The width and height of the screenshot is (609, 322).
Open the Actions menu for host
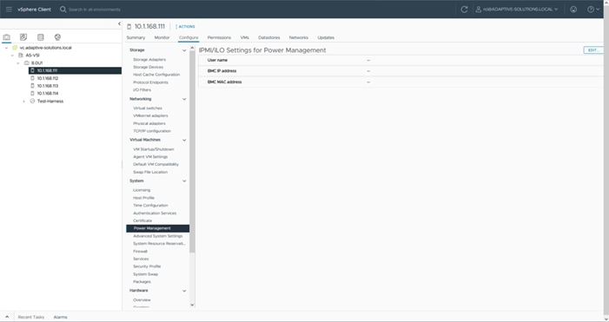pos(185,27)
